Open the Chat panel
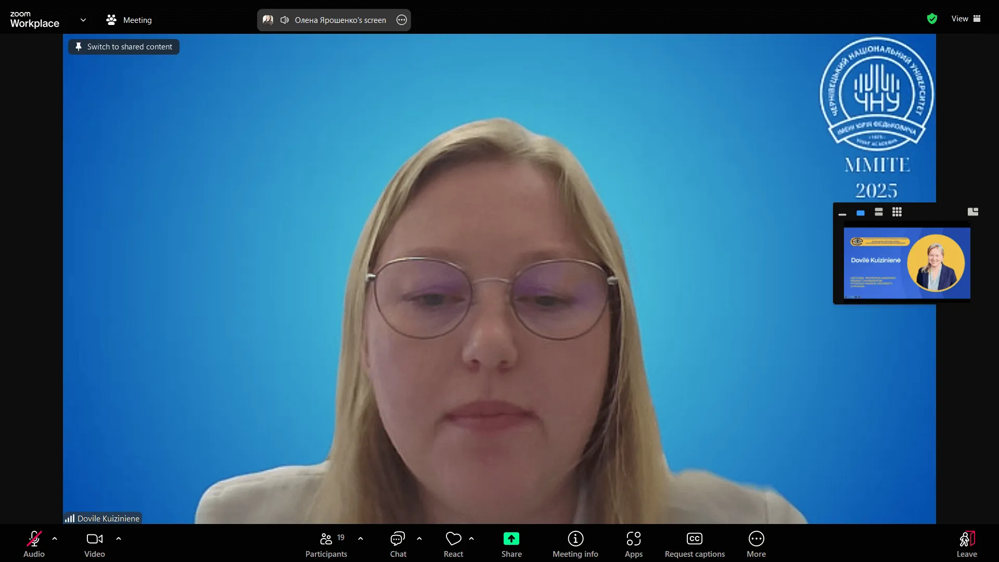 pos(398,544)
